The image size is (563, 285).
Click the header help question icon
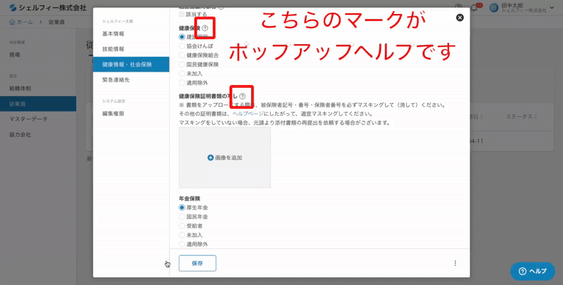click(458, 8)
